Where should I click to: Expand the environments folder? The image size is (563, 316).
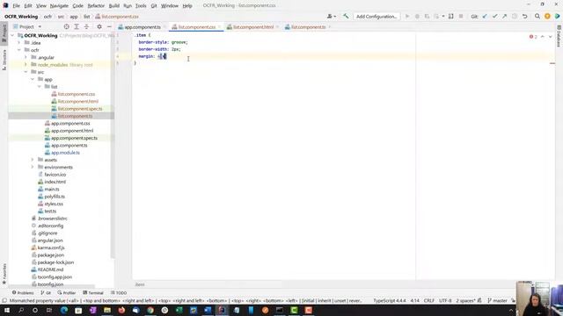coord(33,168)
